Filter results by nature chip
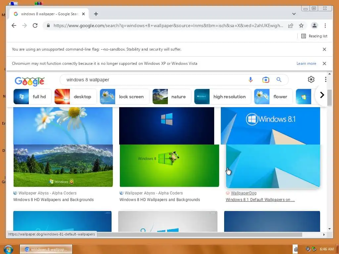 coord(172,97)
